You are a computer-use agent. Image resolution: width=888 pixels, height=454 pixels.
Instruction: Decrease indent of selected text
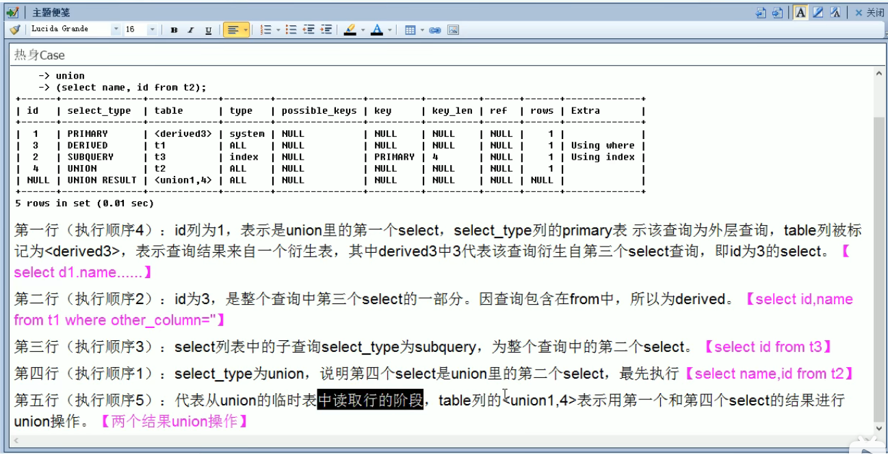pyautogui.click(x=309, y=29)
